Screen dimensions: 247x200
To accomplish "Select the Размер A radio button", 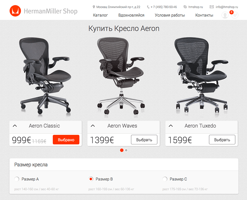I will pyautogui.click(x=17, y=179).
